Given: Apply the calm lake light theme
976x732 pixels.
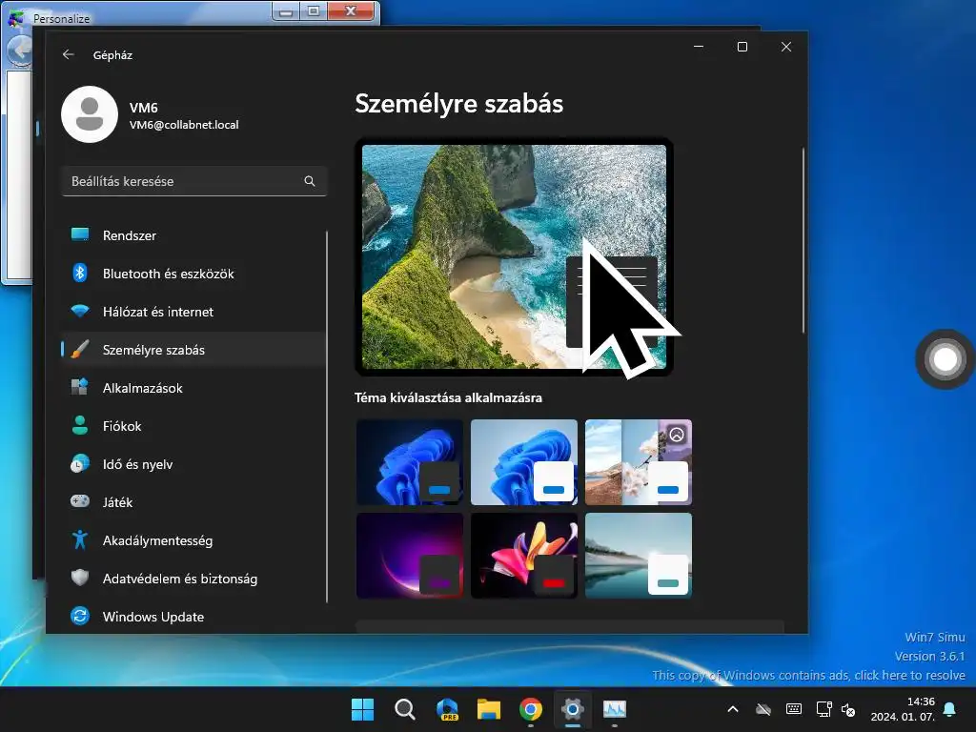Looking at the screenshot, I should (638, 556).
